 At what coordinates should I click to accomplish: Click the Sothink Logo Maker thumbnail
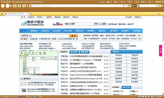[x=23, y=84]
